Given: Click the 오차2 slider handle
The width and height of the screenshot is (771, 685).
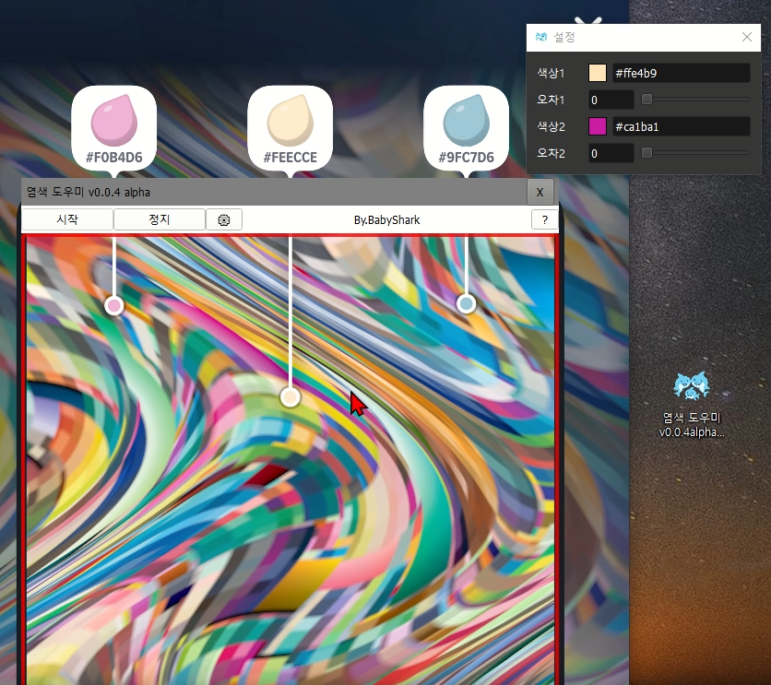Looking at the screenshot, I should (647, 153).
